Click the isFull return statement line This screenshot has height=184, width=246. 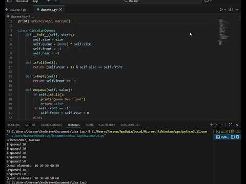[x=78, y=67]
